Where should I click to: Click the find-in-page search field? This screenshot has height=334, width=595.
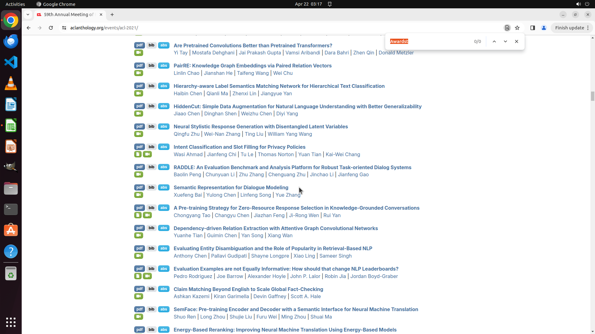[429, 41]
